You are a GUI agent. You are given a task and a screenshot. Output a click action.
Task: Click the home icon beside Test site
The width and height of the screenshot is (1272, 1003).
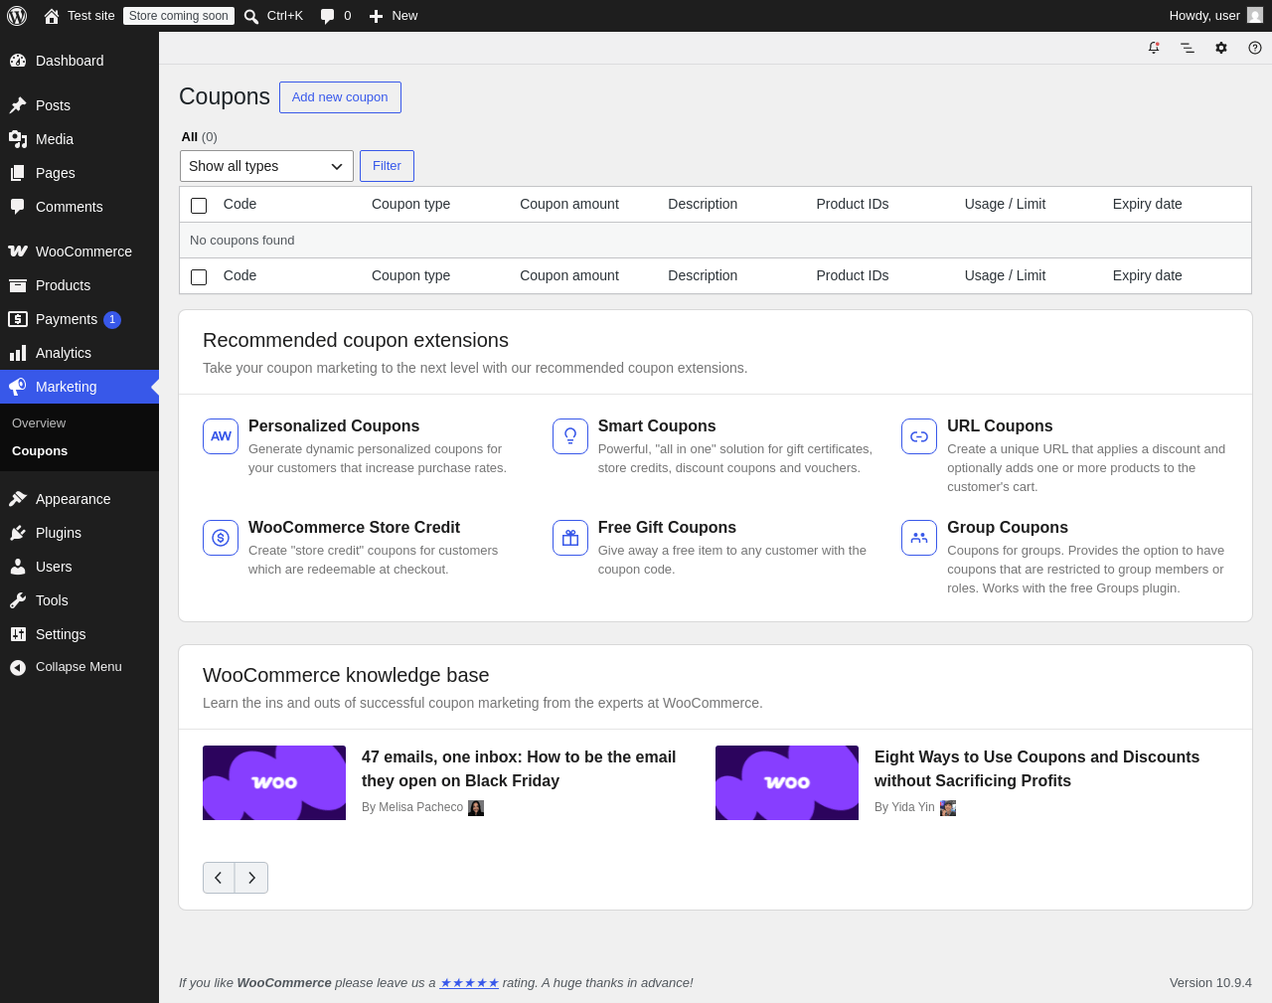52,16
